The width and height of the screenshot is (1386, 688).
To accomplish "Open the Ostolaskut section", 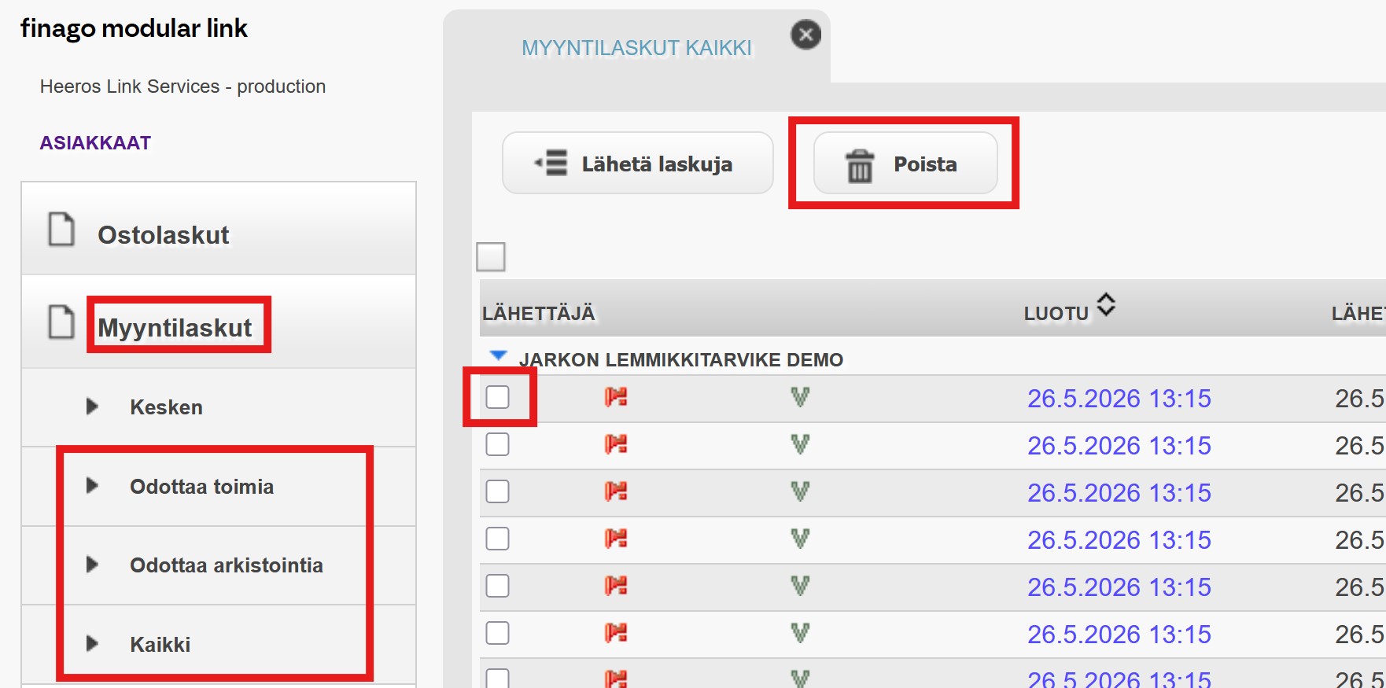I will pos(219,229).
